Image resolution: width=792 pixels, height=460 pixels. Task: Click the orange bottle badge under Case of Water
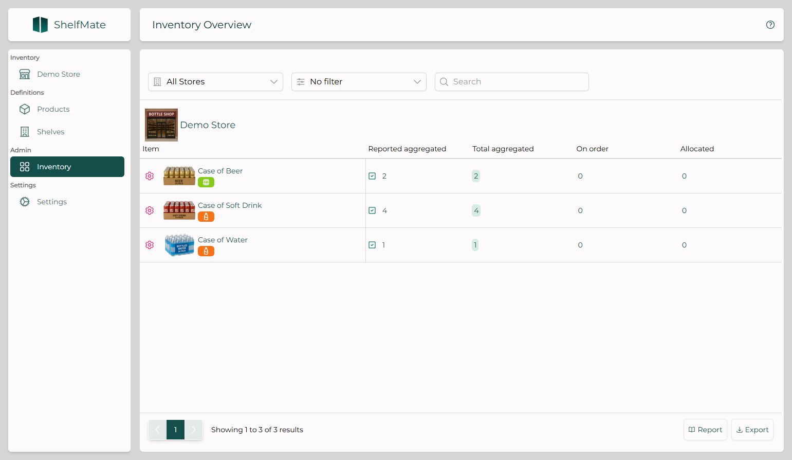coord(206,251)
